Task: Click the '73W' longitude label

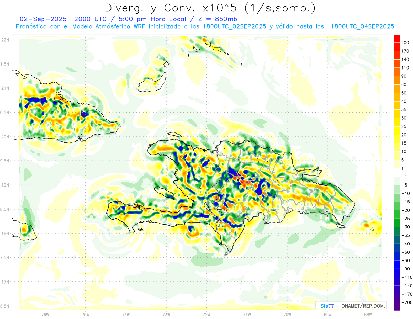Action: (x=166, y=314)
